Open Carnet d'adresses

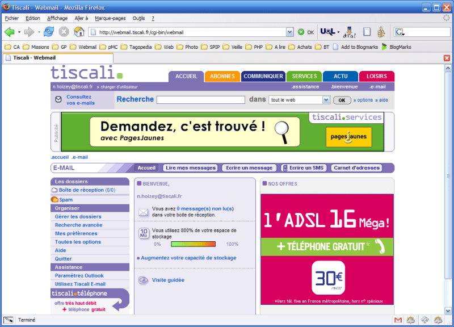pyautogui.click(x=356, y=168)
